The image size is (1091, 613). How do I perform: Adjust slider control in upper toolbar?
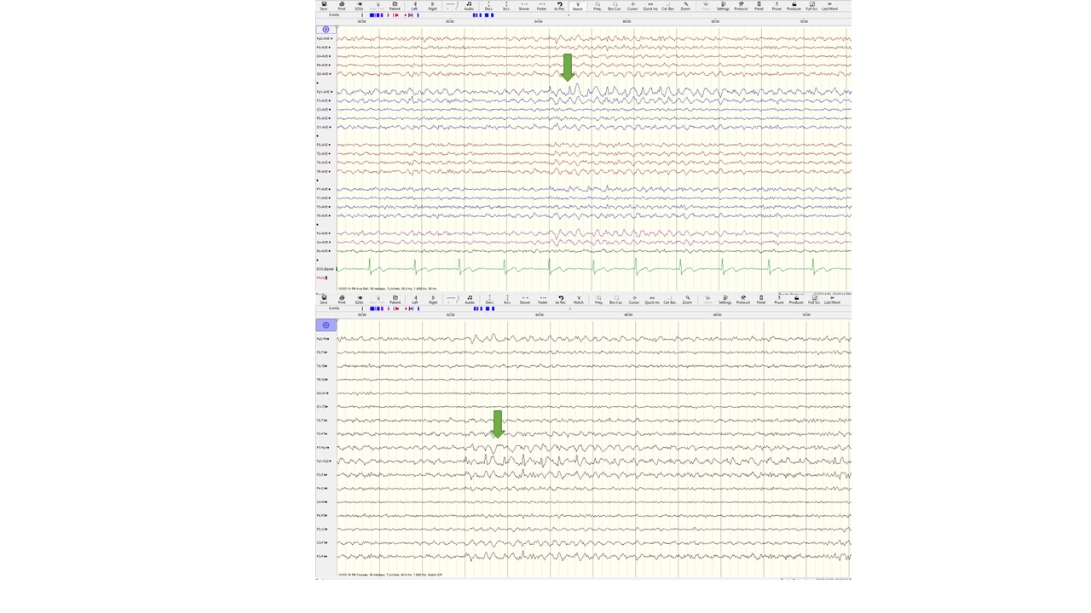pyautogui.click(x=450, y=5)
